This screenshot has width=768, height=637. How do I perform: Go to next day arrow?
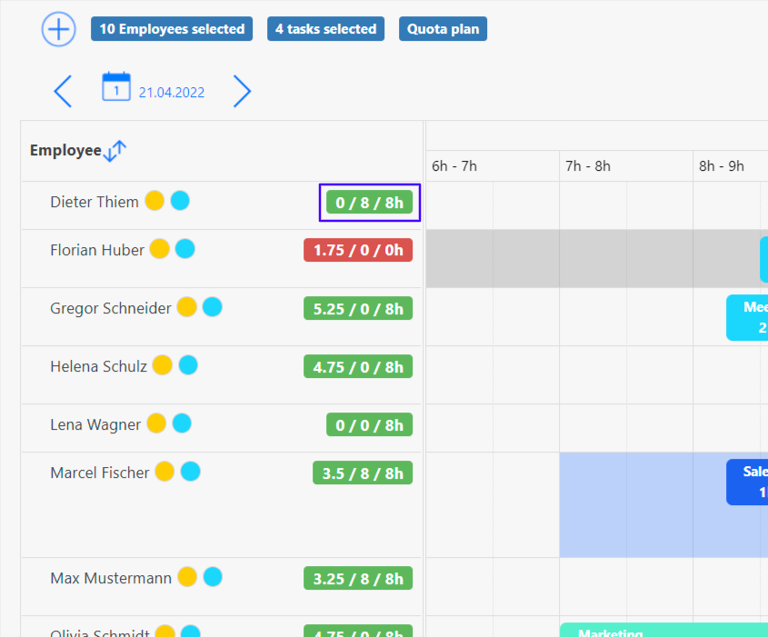242,91
